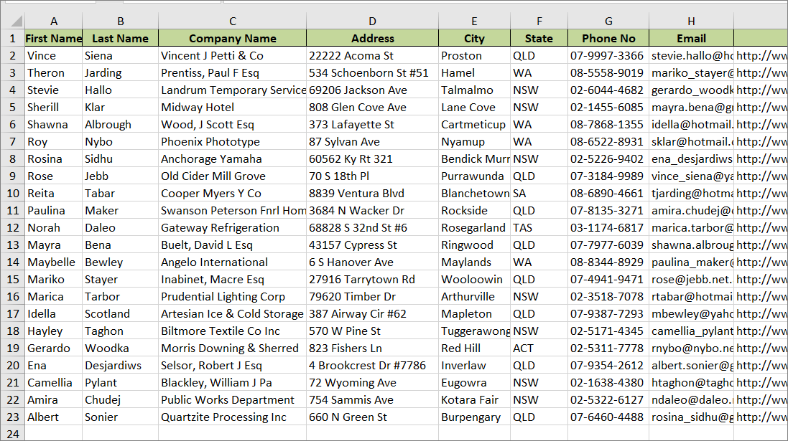Select cell Anchorage Yamaha

232,159
